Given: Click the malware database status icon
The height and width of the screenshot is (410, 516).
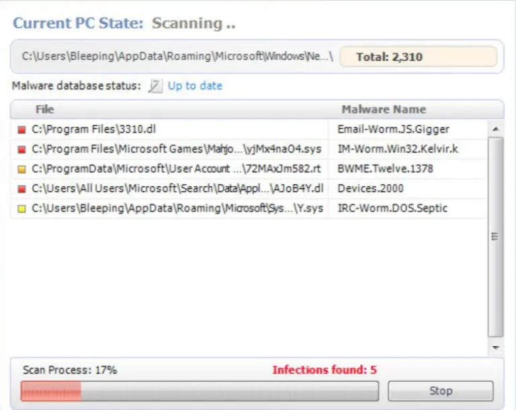Looking at the screenshot, I should tap(155, 86).
